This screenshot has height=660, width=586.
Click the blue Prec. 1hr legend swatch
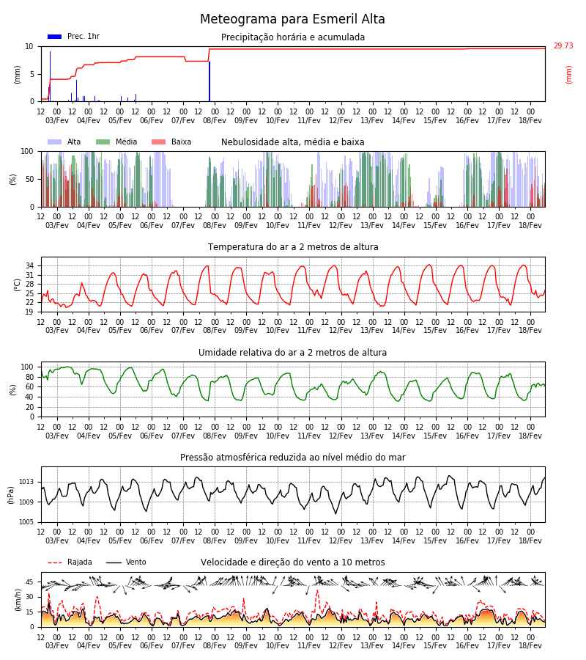(55, 37)
